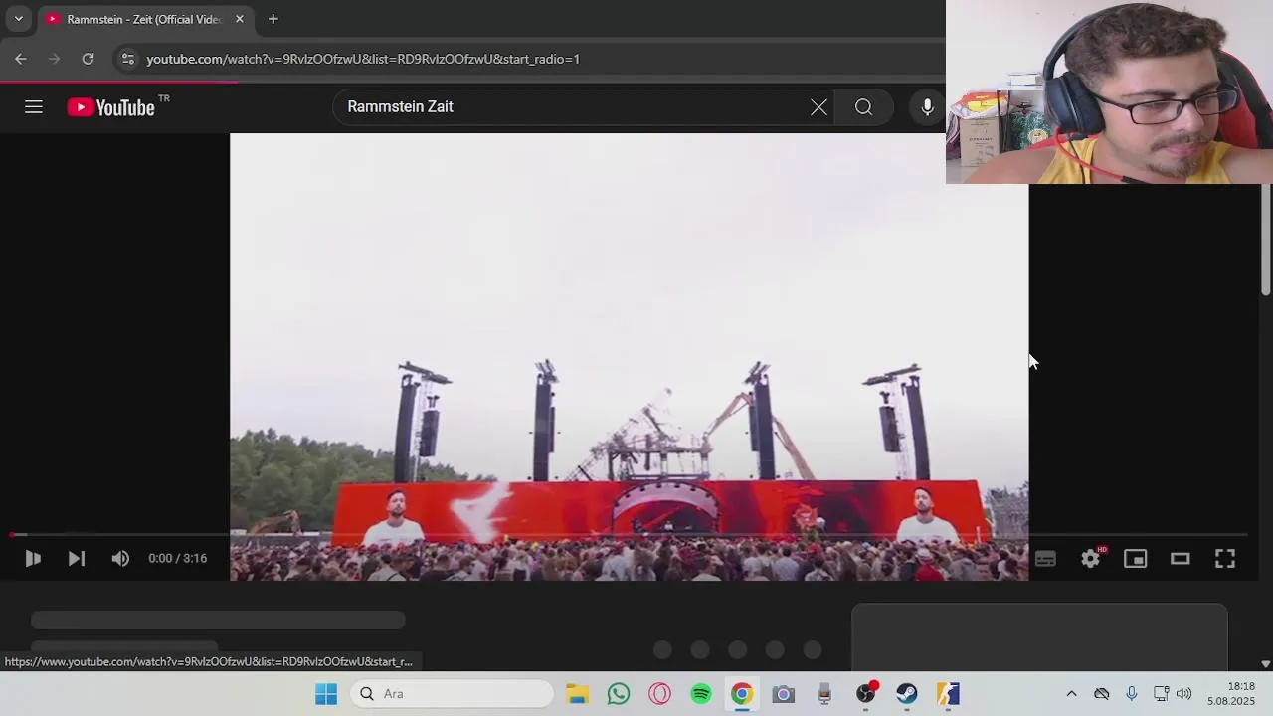Image resolution: width=1273 pixels, height=716 pixels.
Task: Open the Camera app in taskbar
Action: point(784,694)
